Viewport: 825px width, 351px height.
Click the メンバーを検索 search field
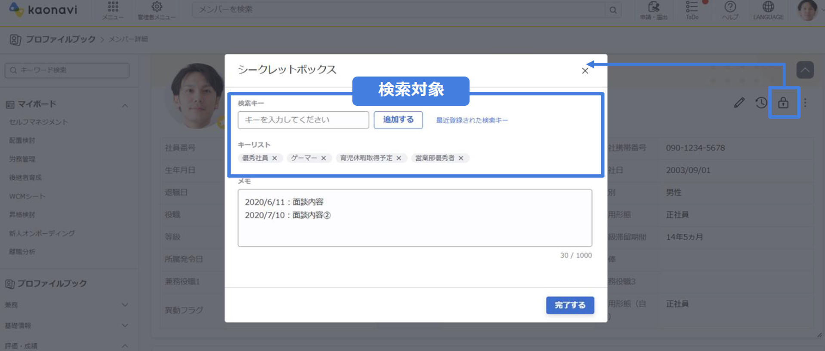[x=399, y=9]
